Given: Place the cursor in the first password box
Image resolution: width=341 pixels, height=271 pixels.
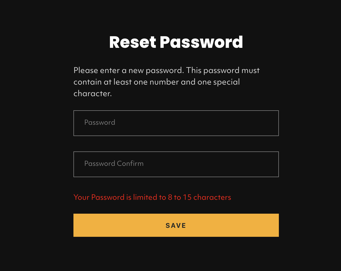Looking at the screenshot, I should click(176, 123).
